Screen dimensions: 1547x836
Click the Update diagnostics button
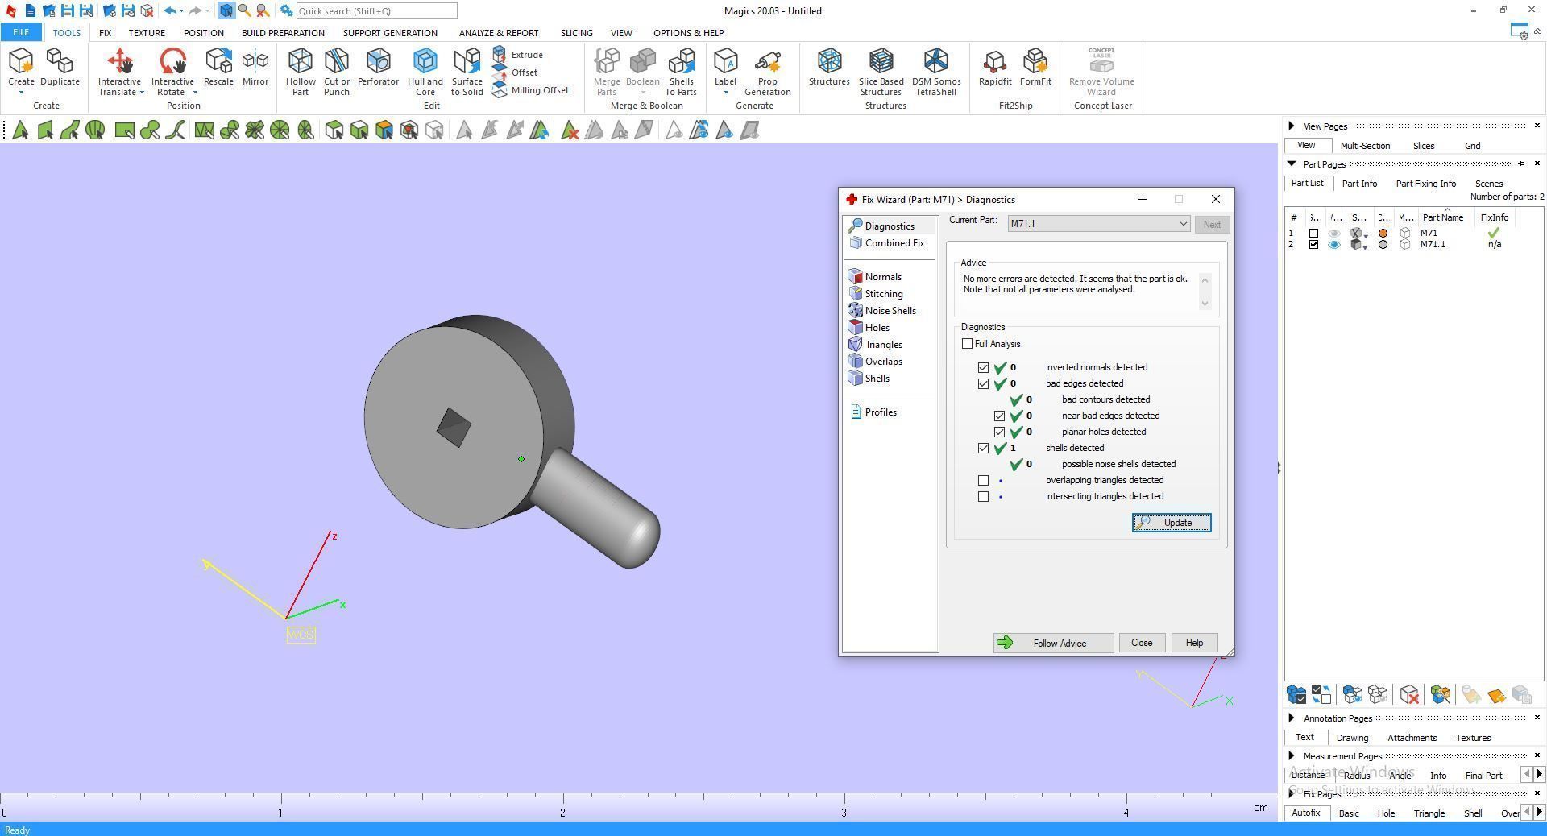1172,523
